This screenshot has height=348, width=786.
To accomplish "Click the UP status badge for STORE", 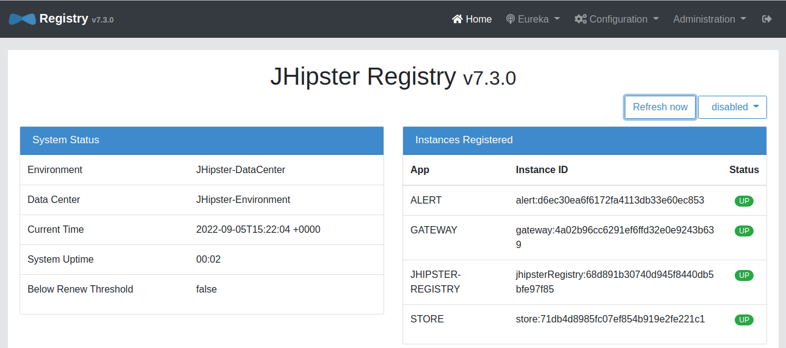I will (x=743, y=320).
